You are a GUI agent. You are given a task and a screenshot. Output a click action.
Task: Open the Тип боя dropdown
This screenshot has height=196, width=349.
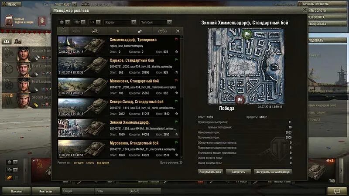(156, 22)
